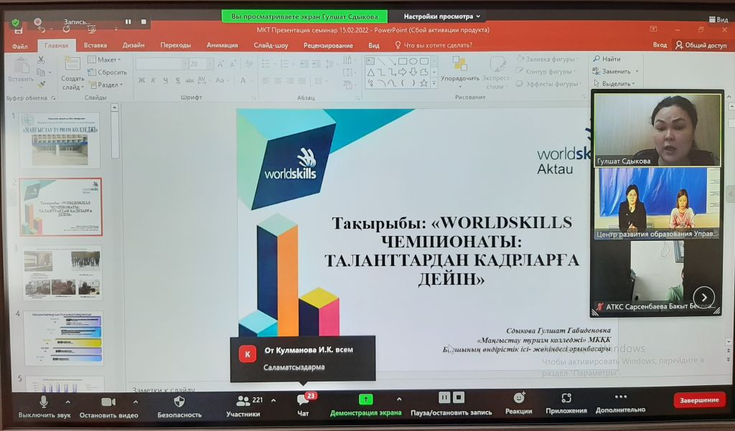735x431 pixels.
Task: Select slide 4 thumbnail
Action: tap(63, 338)
